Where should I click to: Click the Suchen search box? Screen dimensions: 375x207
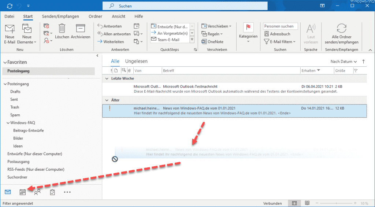click(185, 6)
